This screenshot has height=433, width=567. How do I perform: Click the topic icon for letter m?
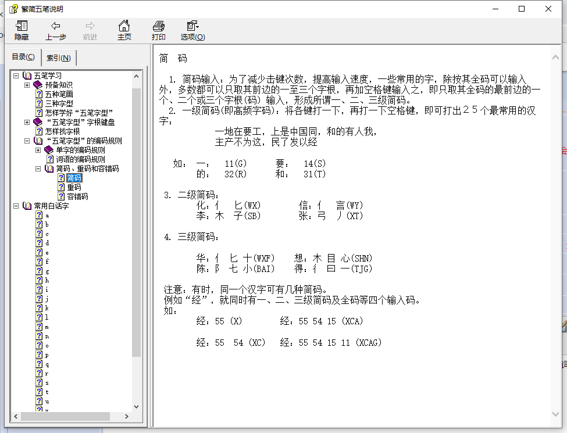coord(40,327)
